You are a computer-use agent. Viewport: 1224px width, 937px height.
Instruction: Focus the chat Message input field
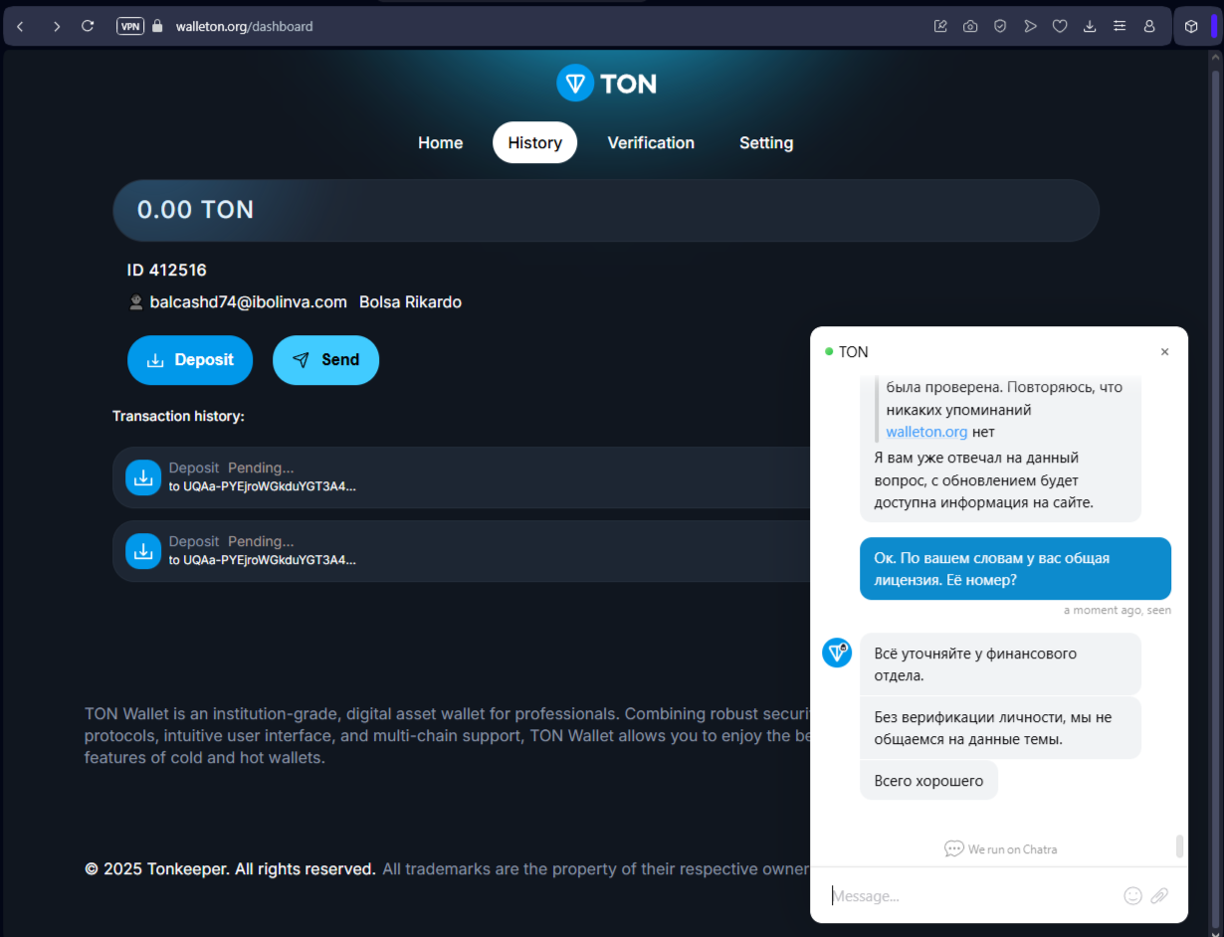pos(970,896)
